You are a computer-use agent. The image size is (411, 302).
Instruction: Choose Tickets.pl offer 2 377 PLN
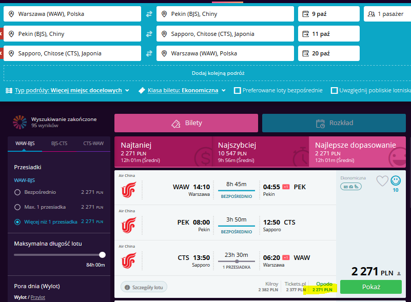pos(296,287)
